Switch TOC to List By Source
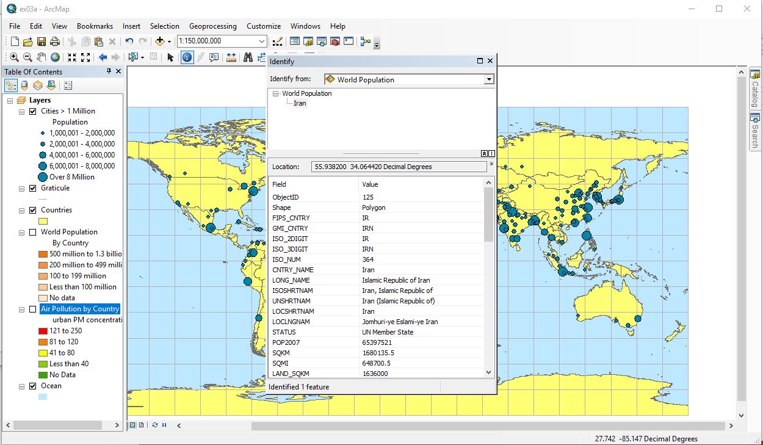 (24, 85)
